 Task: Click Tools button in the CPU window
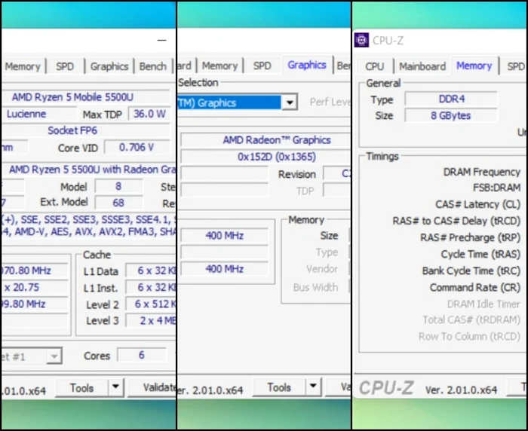click(x=81, y=387)
